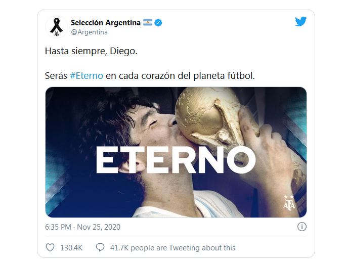Click the Argentina flag emoji
This screenshot has width=344, height=261.
[x=148, y=22]
